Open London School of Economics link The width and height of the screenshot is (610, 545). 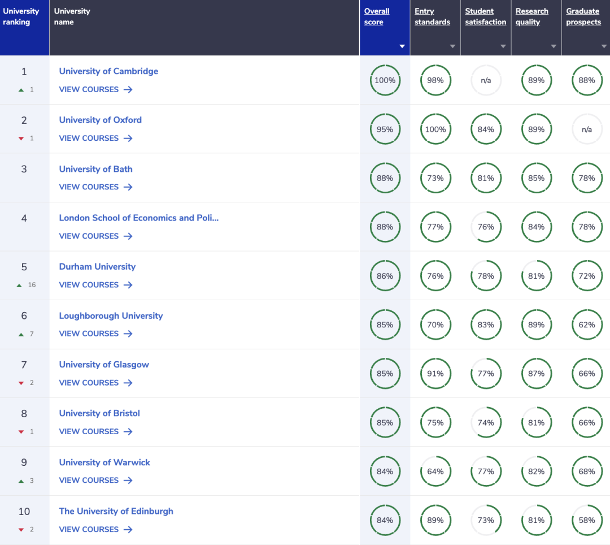(x=138, y=218)
